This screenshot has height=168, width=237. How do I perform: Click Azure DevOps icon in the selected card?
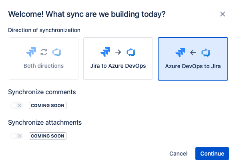[206, 53]
